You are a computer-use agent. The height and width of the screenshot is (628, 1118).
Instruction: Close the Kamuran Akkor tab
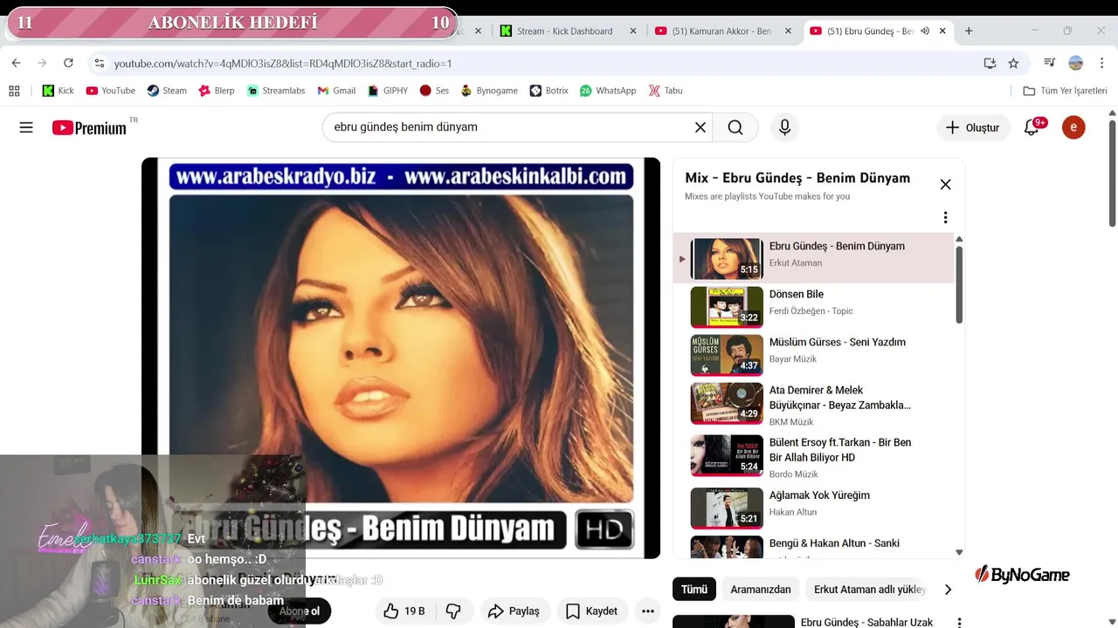coord(788,31)
